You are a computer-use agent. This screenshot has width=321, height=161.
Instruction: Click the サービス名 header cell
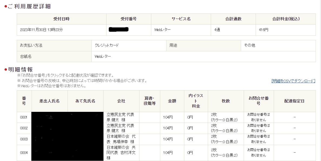click(181, 19)
